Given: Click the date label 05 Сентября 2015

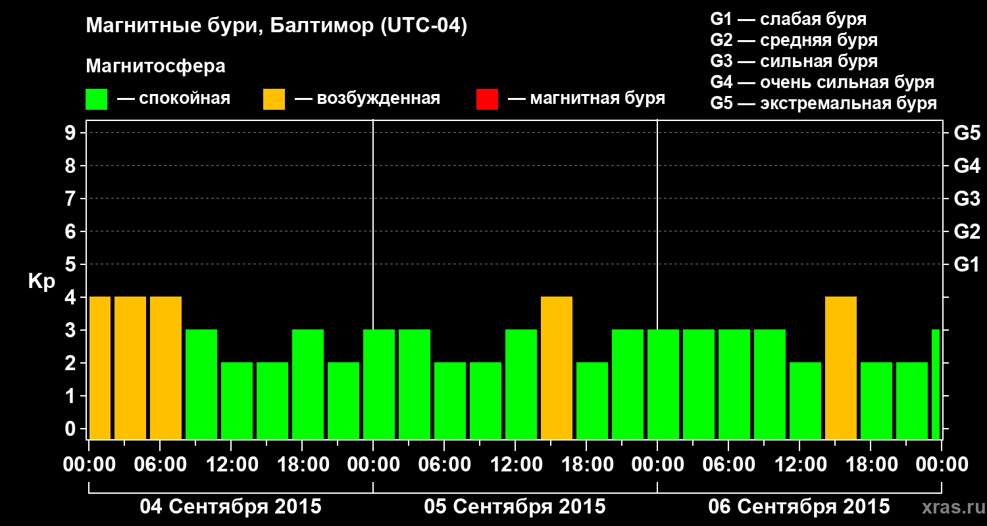Looking at the screenshot, I should point(515,506).
